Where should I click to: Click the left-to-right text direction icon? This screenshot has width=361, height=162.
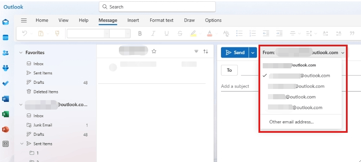pyautogui.click(x=325, y=34)
